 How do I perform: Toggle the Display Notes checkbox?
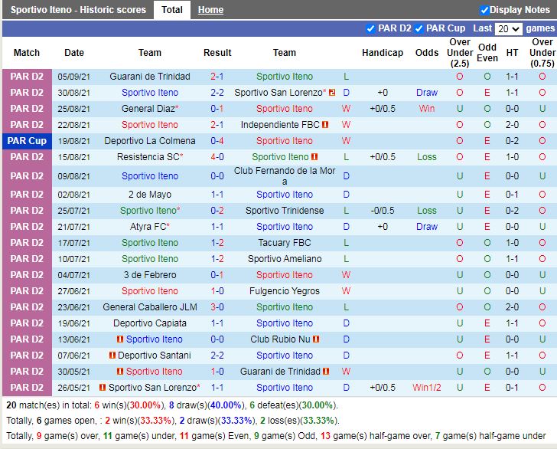click(x=484, y=10)
